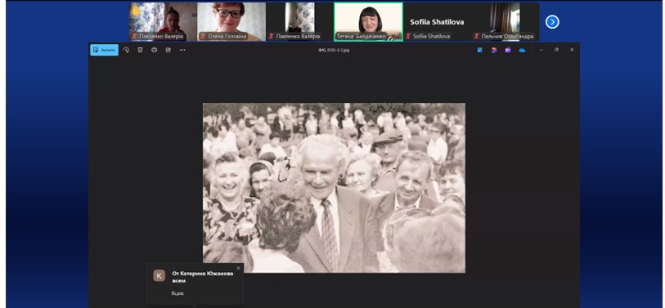Viewport: 665px width, 308px height.
Task: Open chat message from Катерина Южакова
Action: (195, 283)
